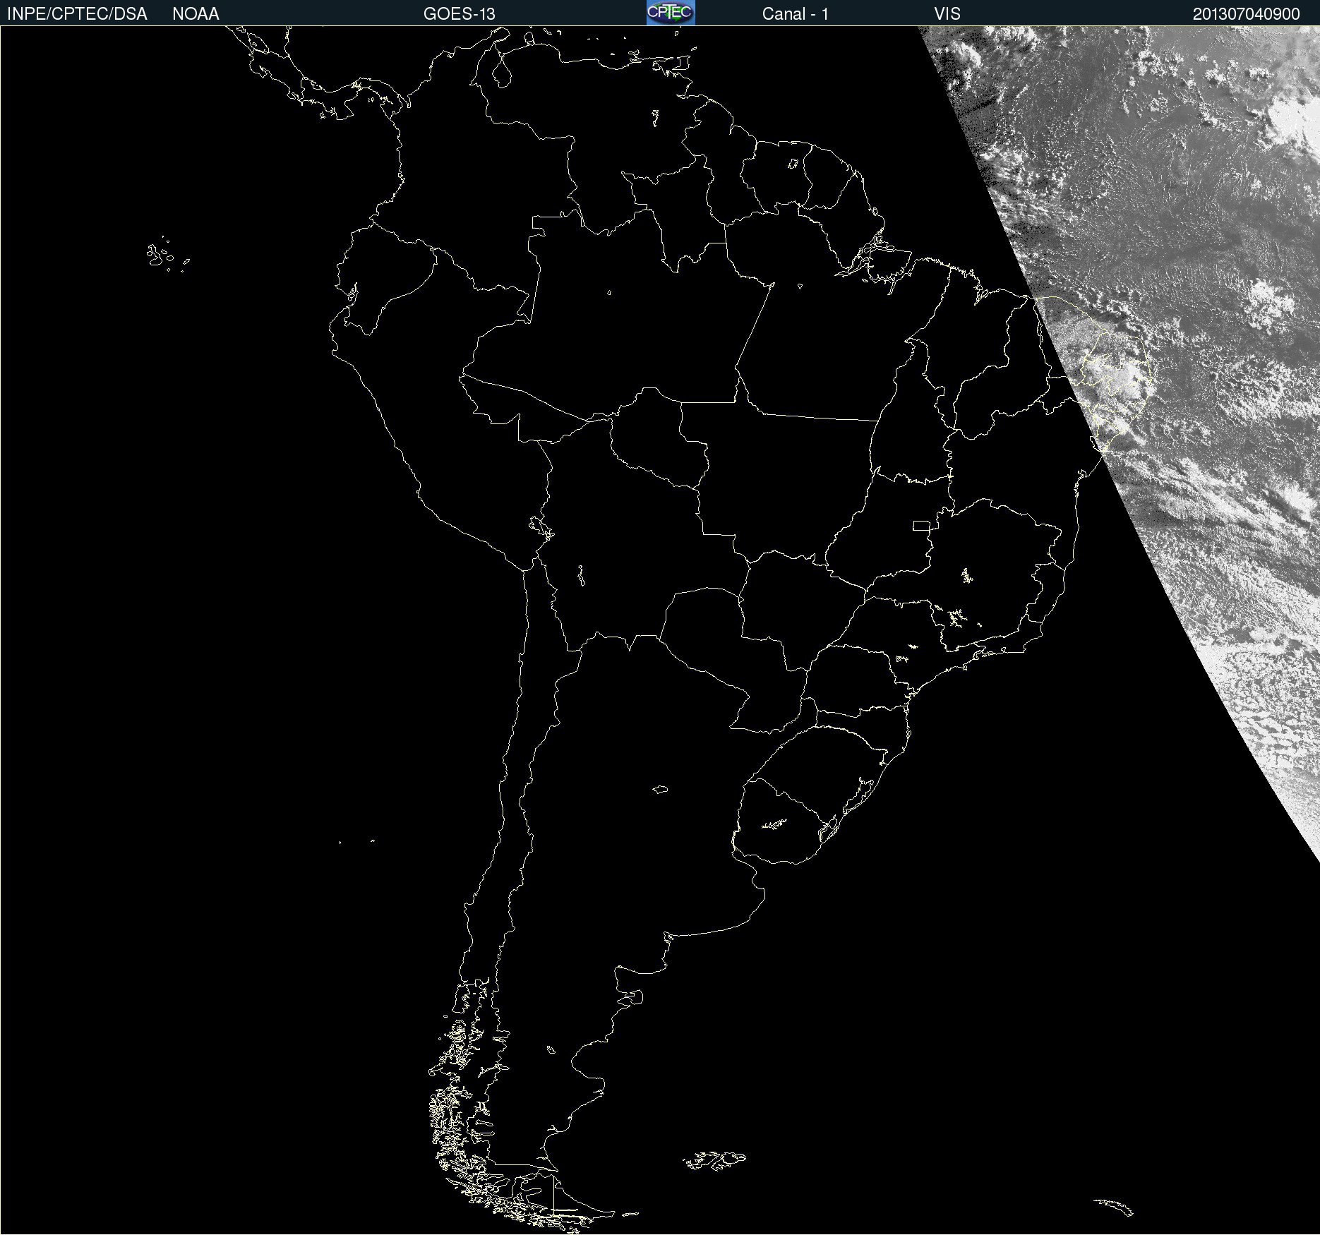Click the 201307040900 timestamp
The width and height of the screenshot is (1320, 1235).
tap(1247, 14)
